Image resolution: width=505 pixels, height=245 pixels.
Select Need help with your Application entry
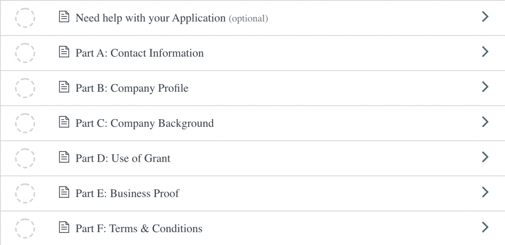coord(252,18)
